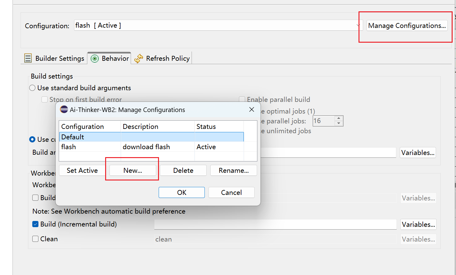Click the Refresh Policy tab icon
The height and width of the screenshot is (275, 456).
pos(139,58)
